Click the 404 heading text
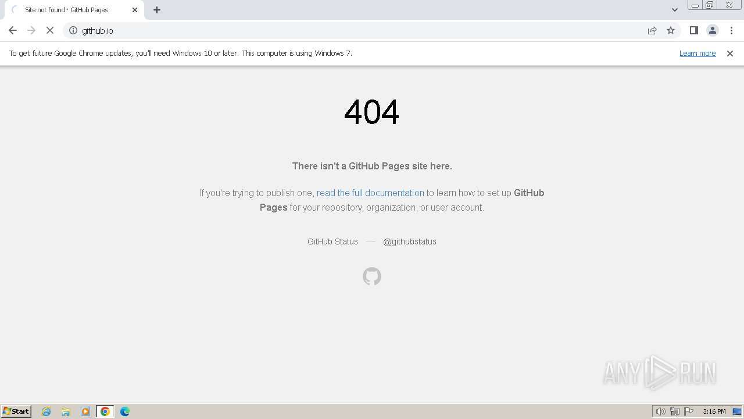The image size is (744, 419). (x=372, y=112)
